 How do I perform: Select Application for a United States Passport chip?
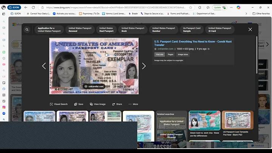pos(49,30)
